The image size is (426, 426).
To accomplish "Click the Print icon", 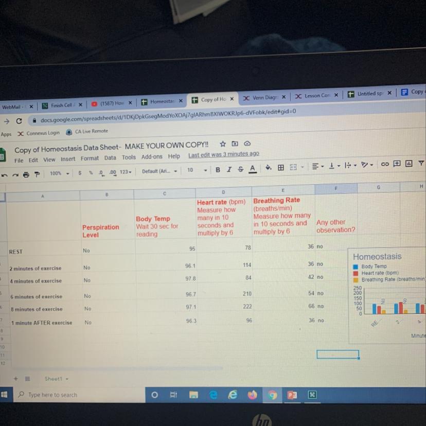I will click(x=26, y=174).
